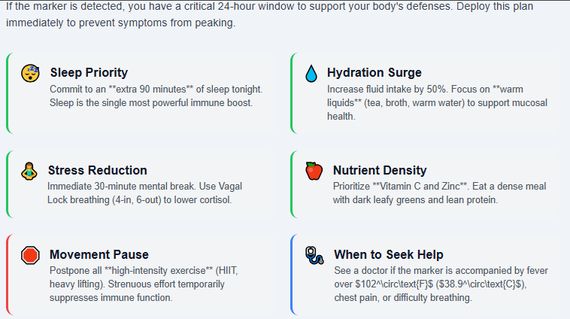Viewport: 570px width, 319px height.
Task: Click the stethoscope icon
Action: 314,255
